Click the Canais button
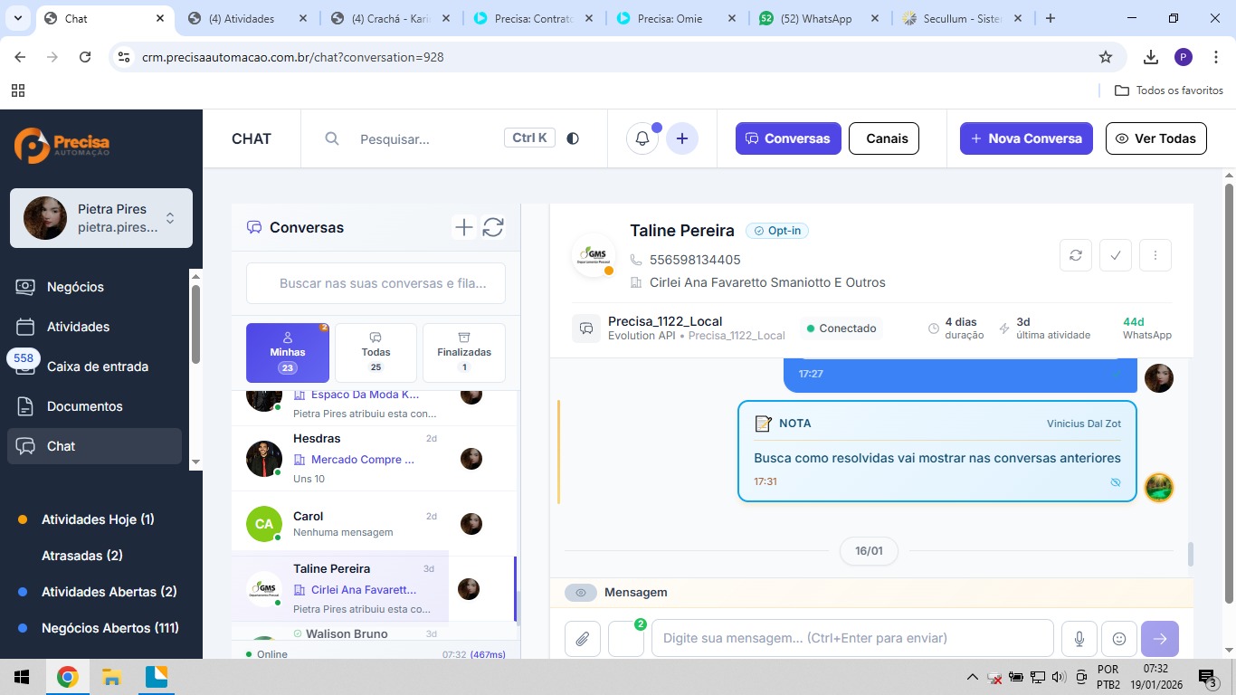Image resolution: width=1236 pixels, height=695 pixels. (887, 138)
